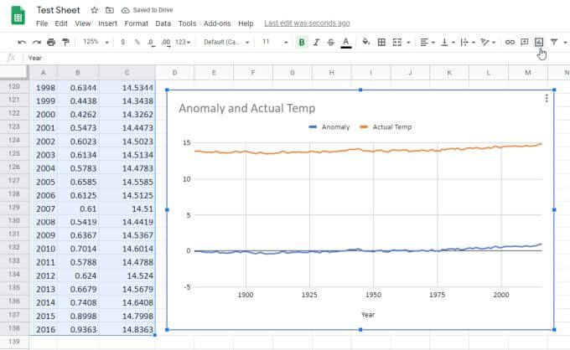The image size is (570, 350).
Task: Click cell containing 14.51
Action: tap(127, 208)
